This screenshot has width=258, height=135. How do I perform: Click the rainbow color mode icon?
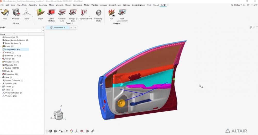[x=71, y=131]
